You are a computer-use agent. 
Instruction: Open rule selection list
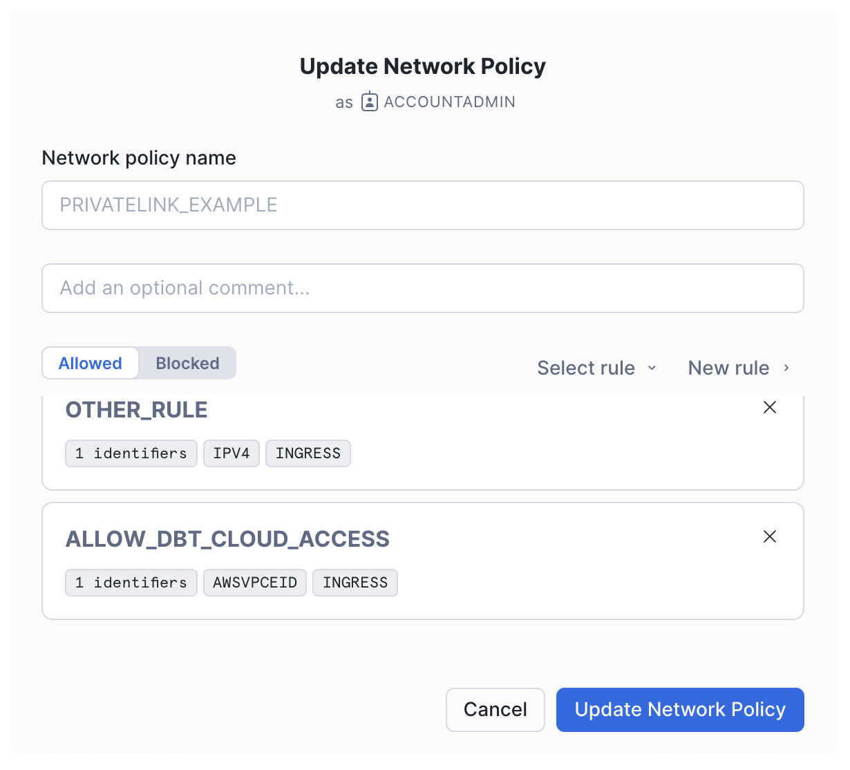pos(587,368)
